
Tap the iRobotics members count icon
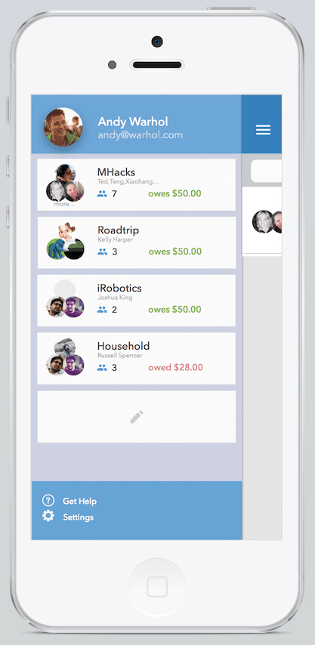click(102, 310)
